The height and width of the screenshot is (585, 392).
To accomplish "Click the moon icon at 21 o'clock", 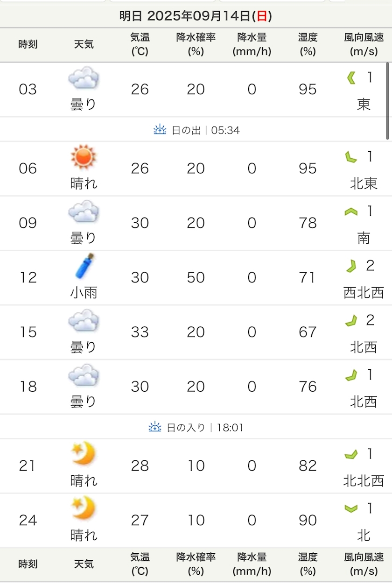I will tap(84, 454).
